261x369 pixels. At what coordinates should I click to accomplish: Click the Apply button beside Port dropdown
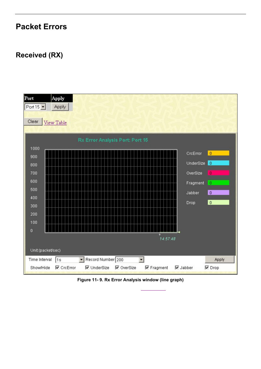pos(60,107)
